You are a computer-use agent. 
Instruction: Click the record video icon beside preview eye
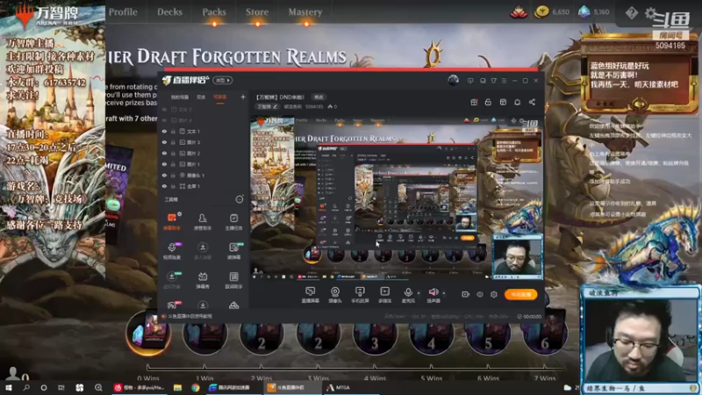click(466, 294)
